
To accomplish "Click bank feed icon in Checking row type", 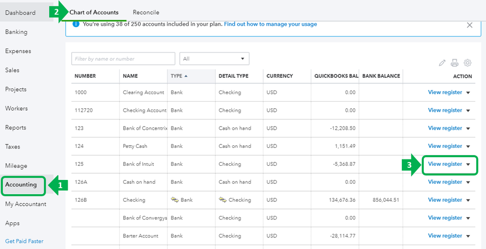I will (175, 200).
